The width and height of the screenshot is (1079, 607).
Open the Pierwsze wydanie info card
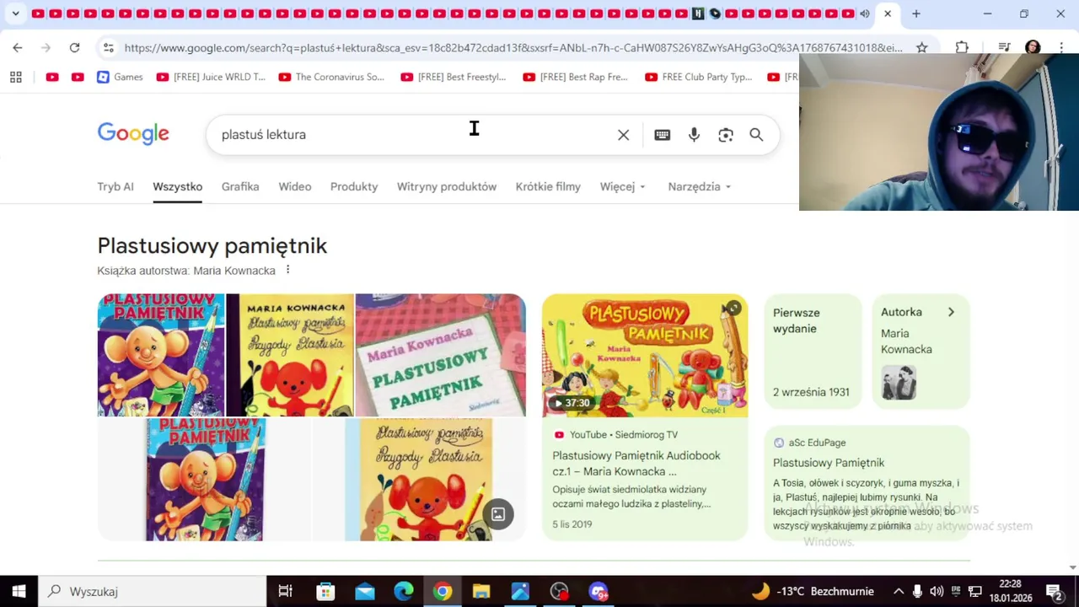(813, 352)
